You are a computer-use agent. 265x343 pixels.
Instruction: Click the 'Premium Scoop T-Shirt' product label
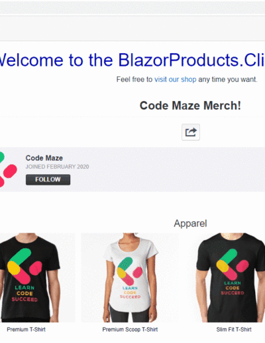point(130,330)
